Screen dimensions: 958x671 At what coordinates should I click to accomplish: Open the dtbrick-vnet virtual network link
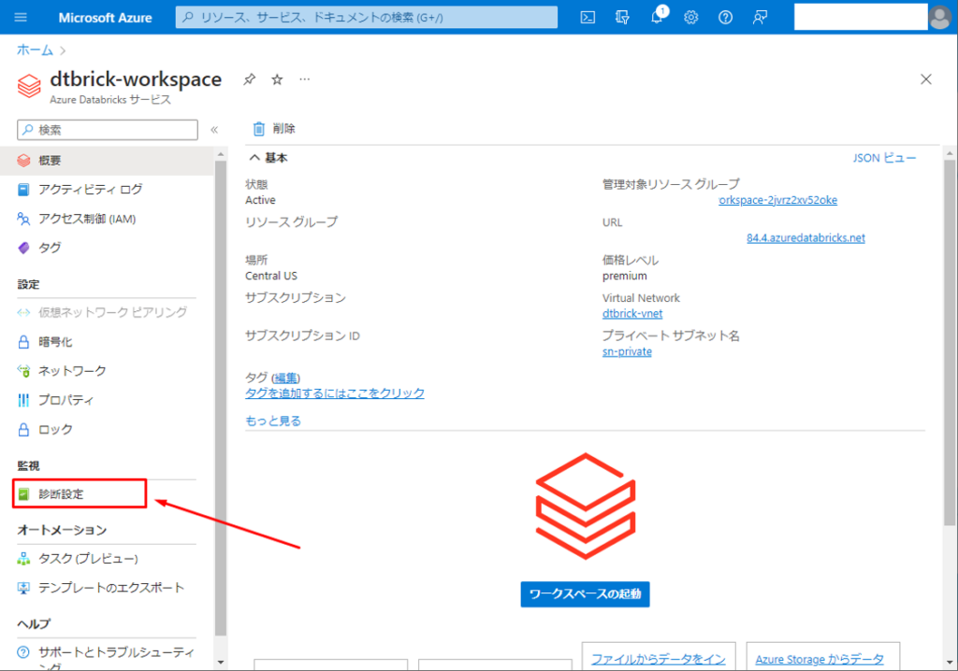coord(632,314)
